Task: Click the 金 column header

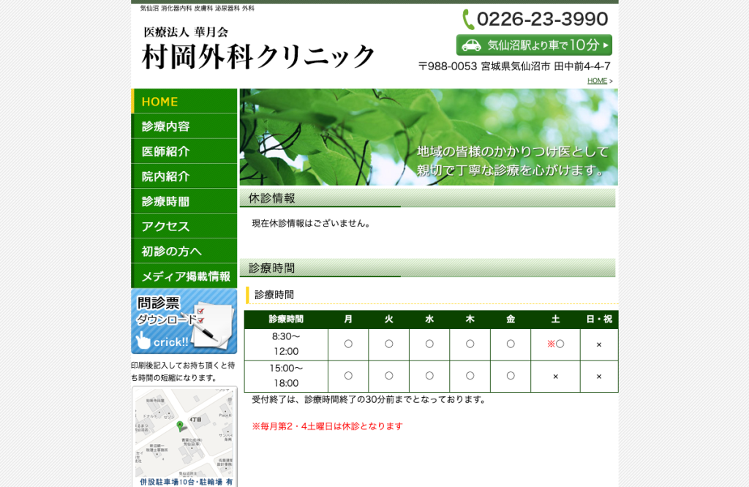Action: 511,320
